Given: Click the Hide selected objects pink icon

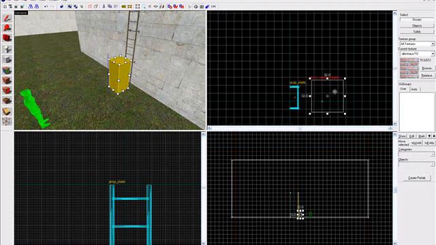Looking at the screenshot, I should pos(90,6).
